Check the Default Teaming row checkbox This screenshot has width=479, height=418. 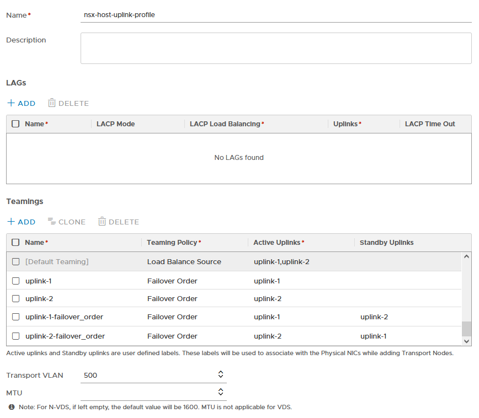[15, 261]
